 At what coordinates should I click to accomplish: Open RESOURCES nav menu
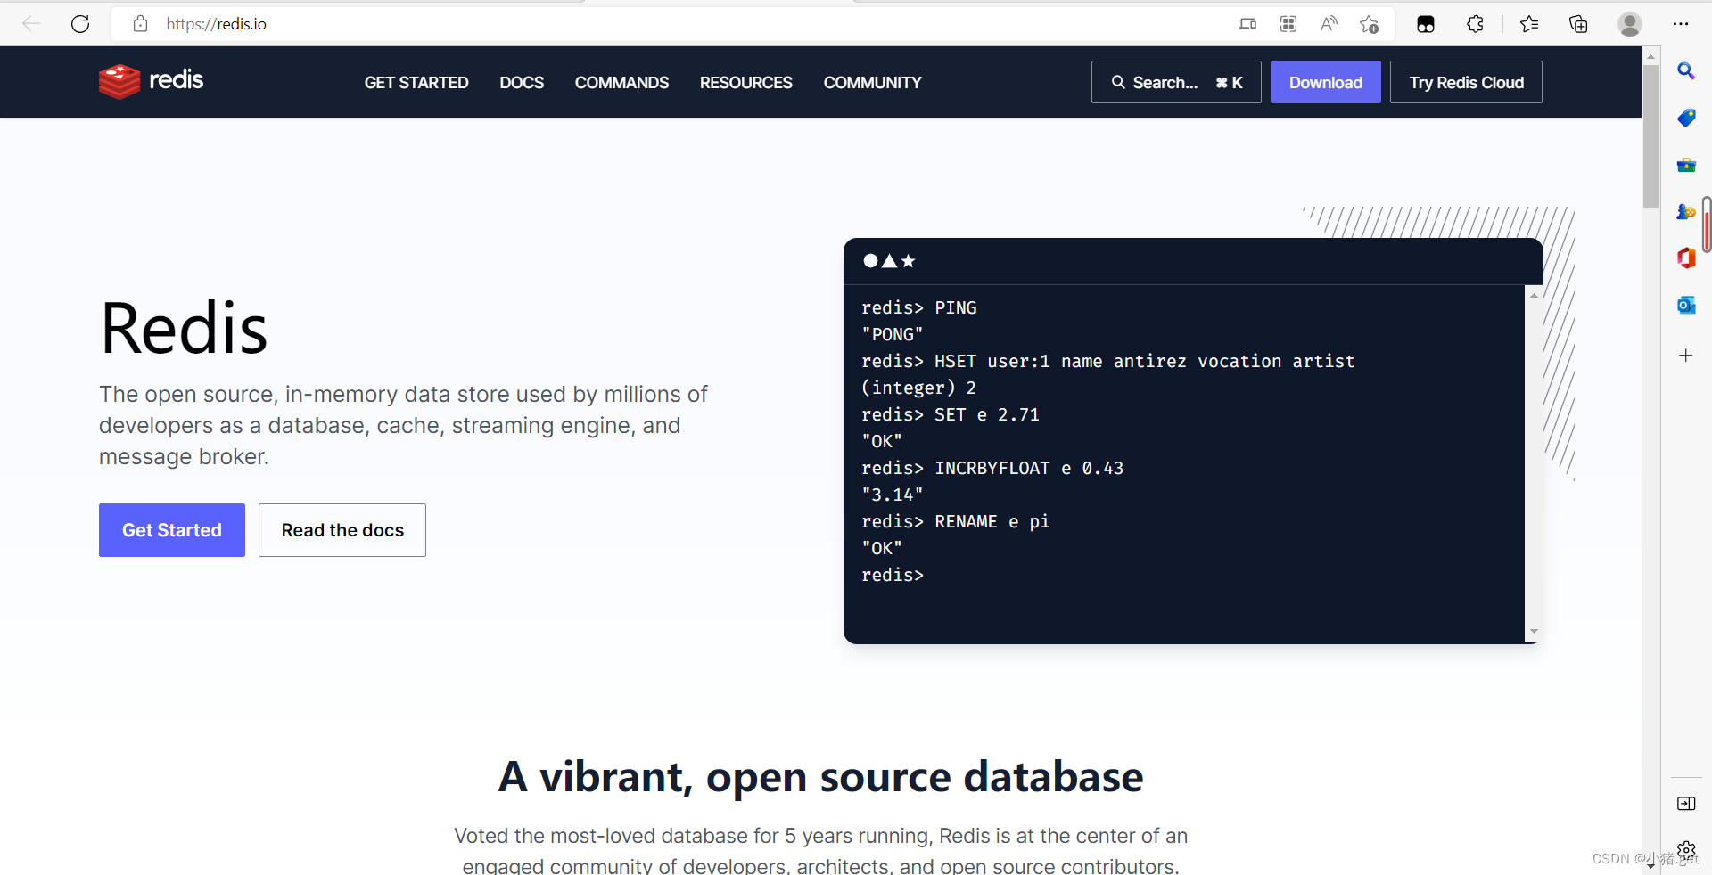pyautogui.click(x=745, y=83)
